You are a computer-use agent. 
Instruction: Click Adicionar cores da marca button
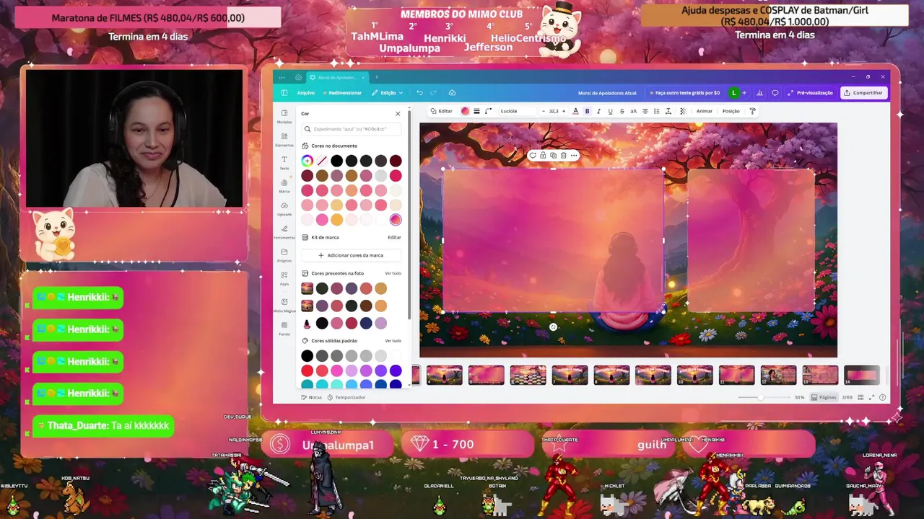tap(350, 255)
